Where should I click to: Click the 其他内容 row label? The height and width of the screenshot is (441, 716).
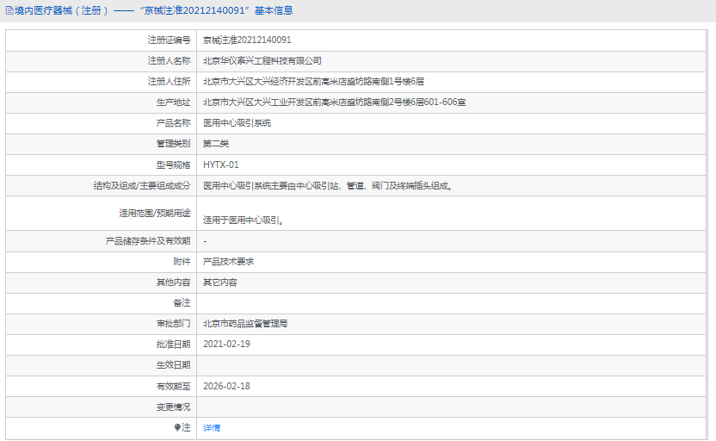tap(174, 283)
